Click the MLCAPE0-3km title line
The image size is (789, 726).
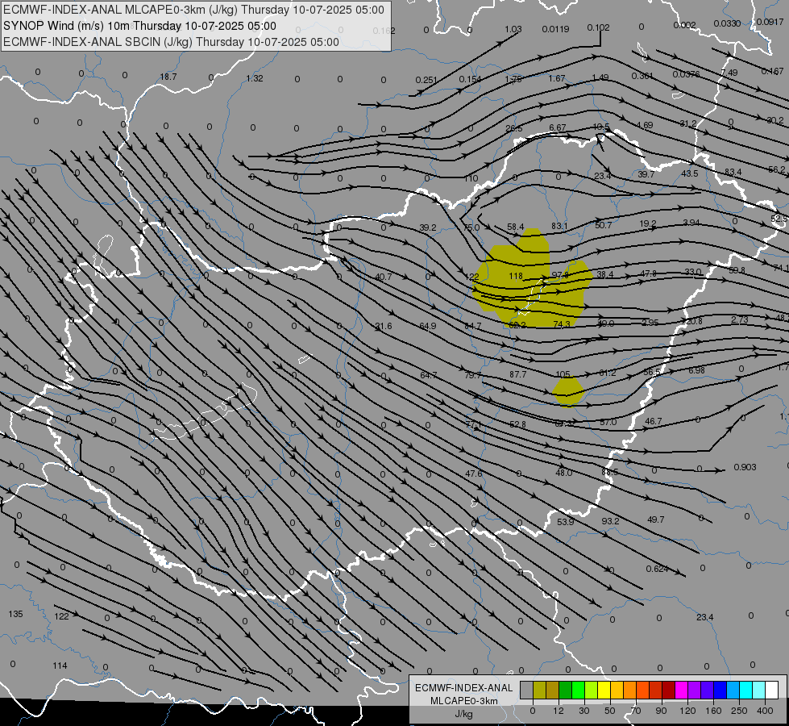point(193,10)
